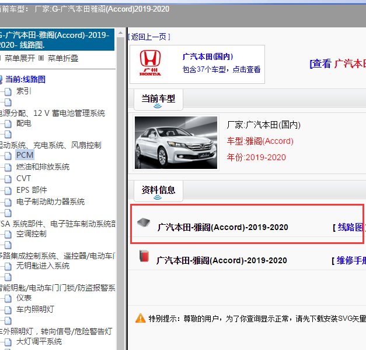Click red repair manual book icon
Image resolution: width=366 pixels, height=350 pixels.
click(144, 256)
